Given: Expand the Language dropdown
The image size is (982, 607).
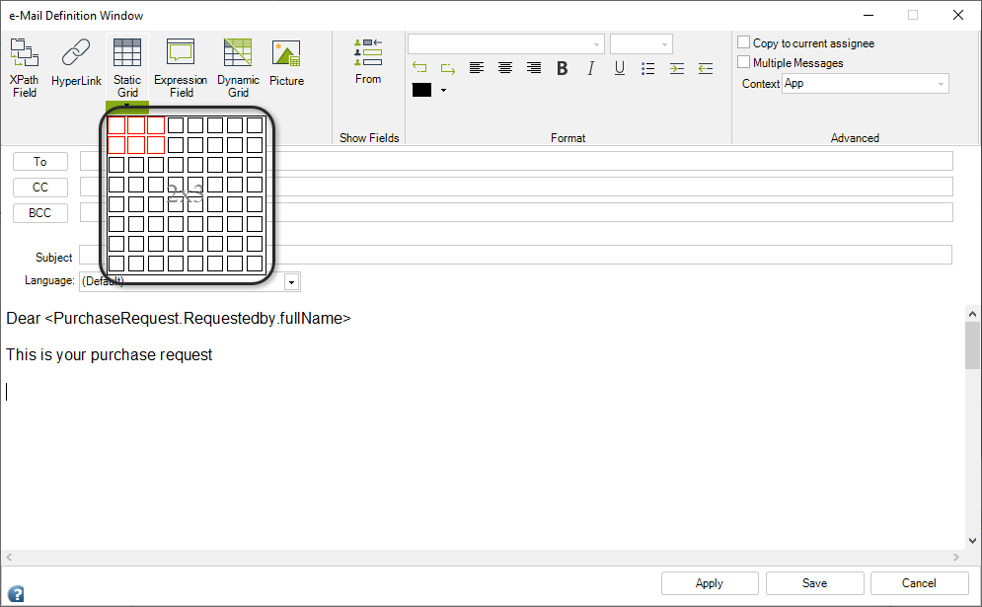Looking at the screenshot, I should click(x=291, y=282).
